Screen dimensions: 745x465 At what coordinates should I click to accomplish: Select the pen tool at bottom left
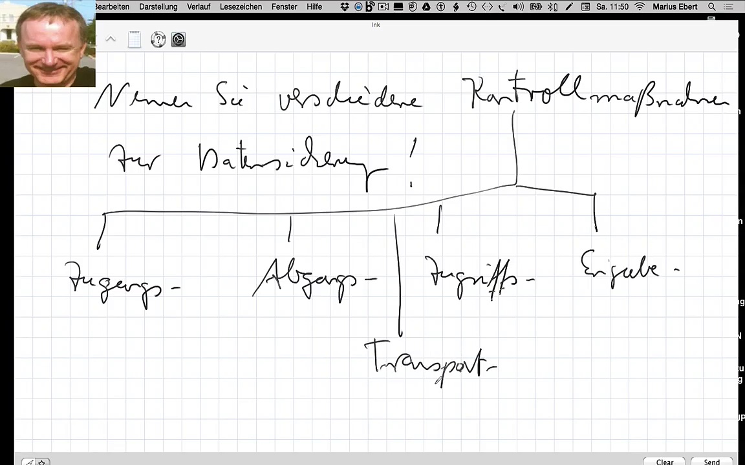29,462
